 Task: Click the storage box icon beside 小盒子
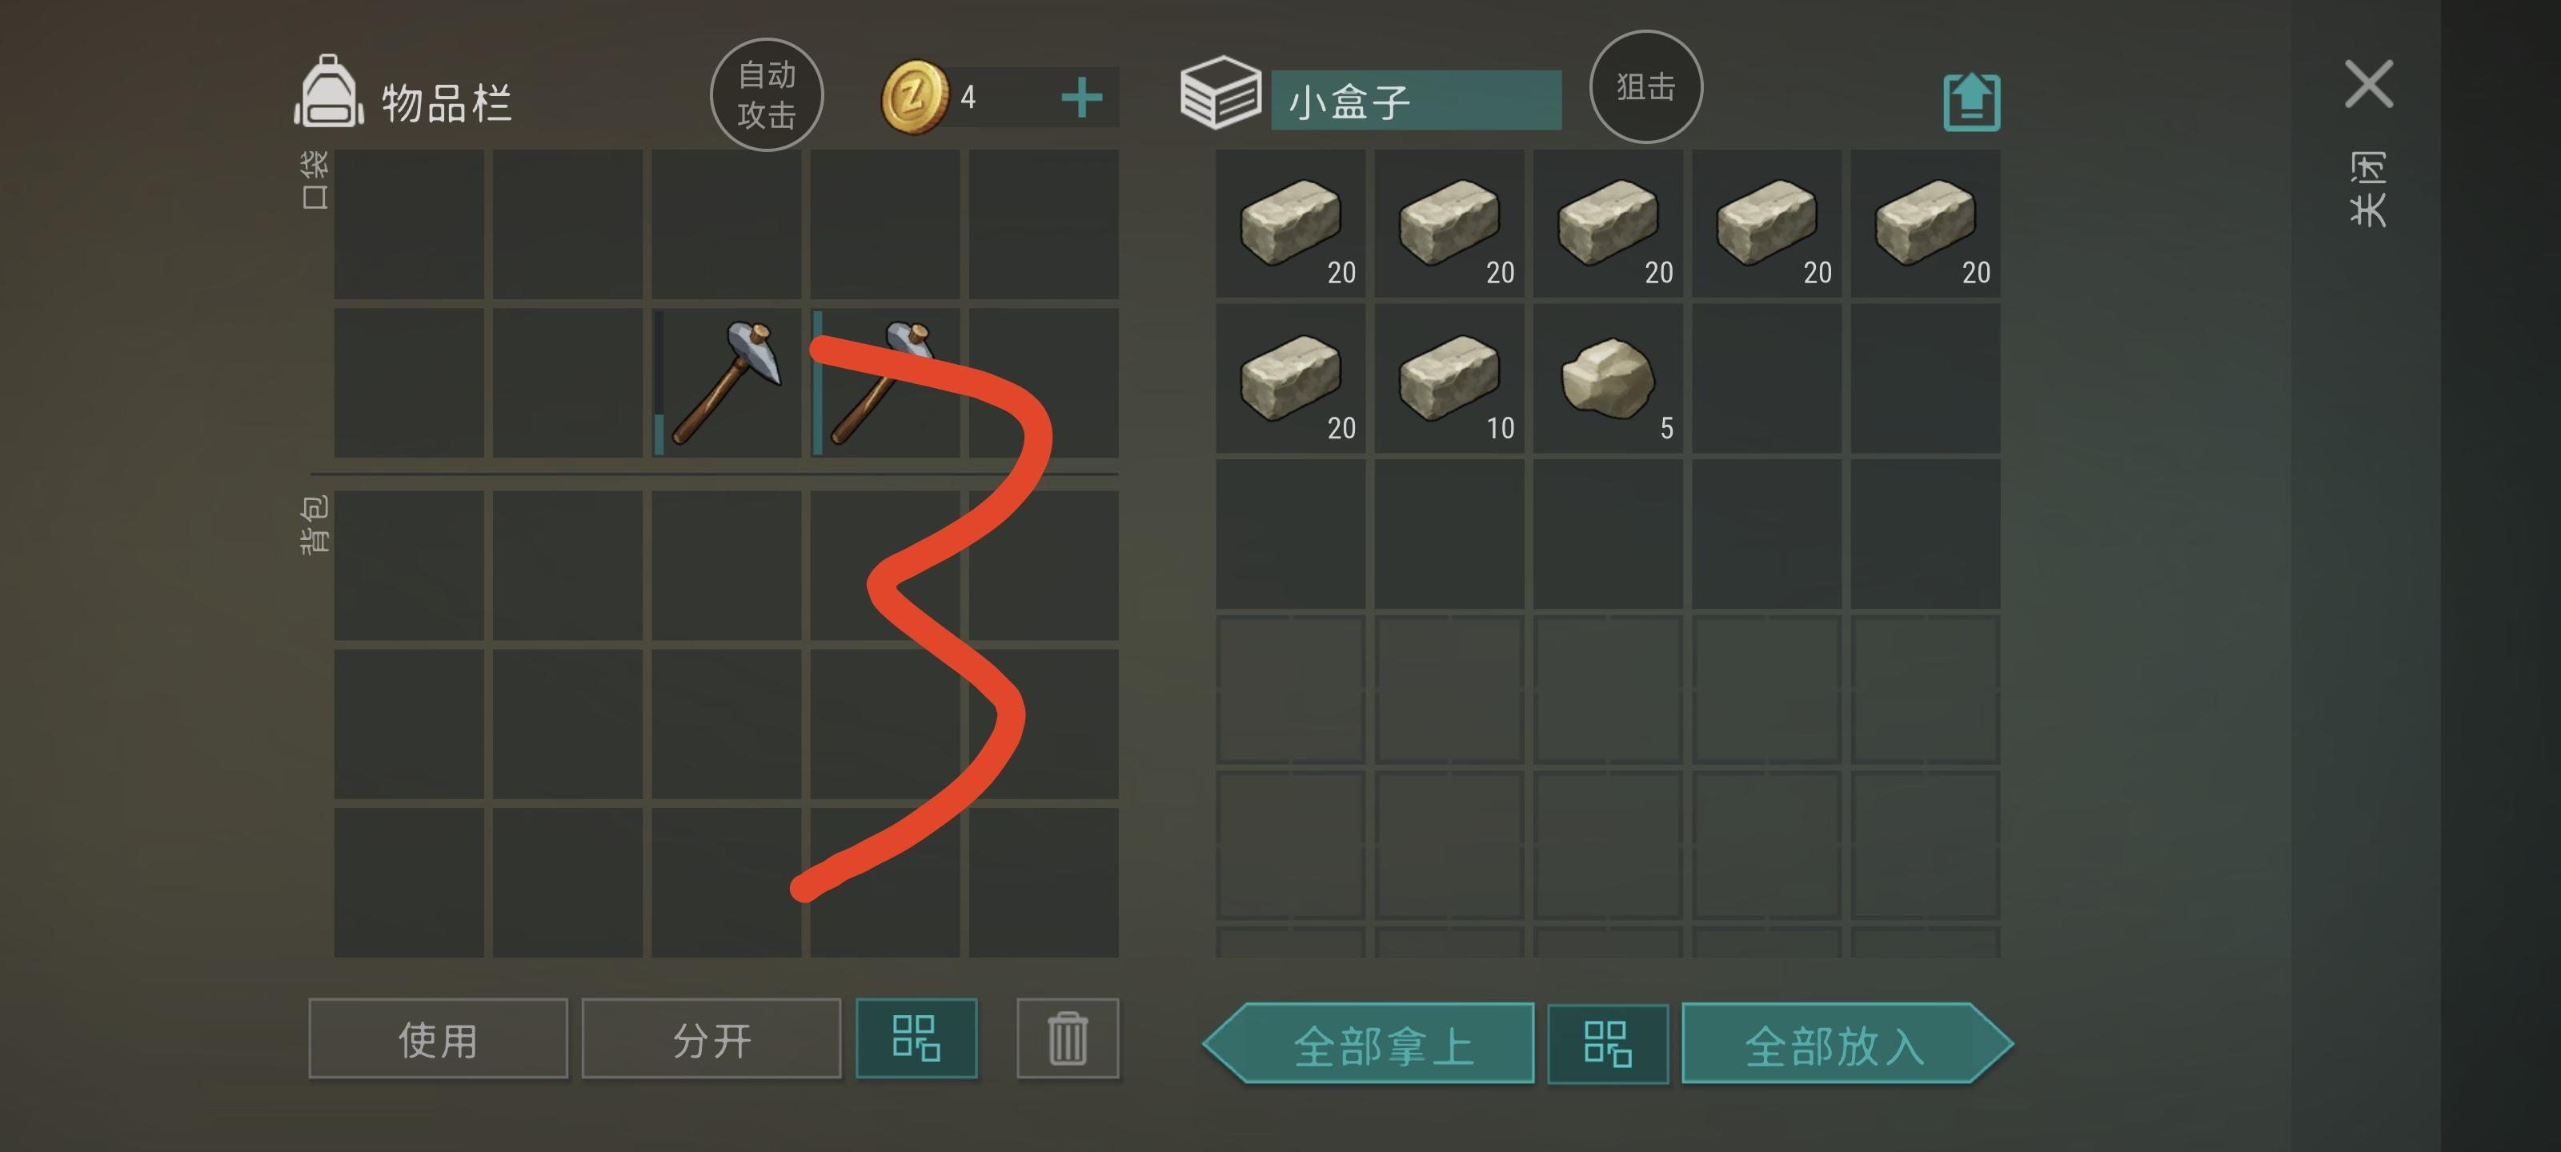[x=1220, y=93]
